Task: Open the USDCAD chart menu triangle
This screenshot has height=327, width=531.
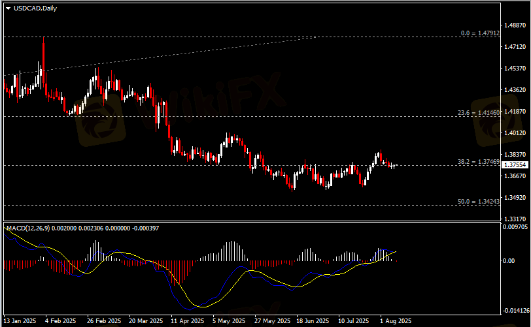Action: point(8,8)
